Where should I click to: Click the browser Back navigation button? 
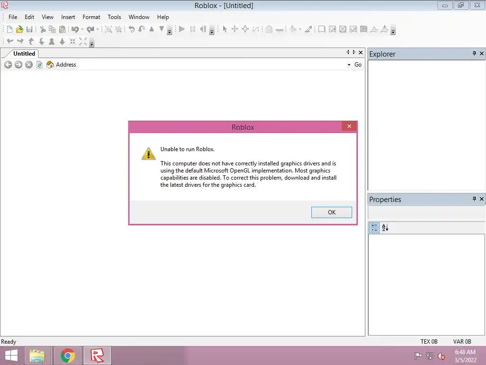(x=8, y=65)
